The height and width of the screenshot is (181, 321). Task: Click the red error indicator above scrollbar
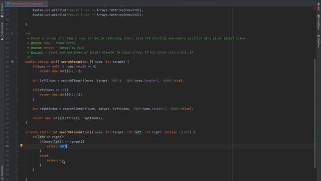pos(314,8)
